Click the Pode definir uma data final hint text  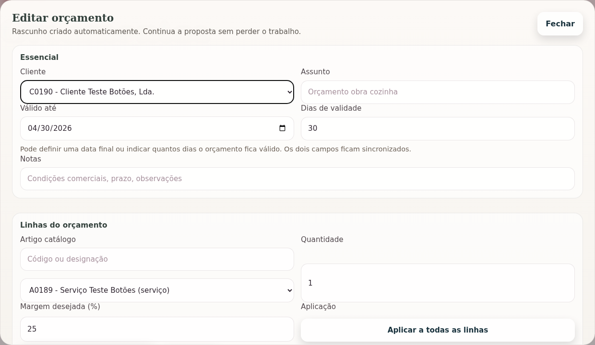click(x=215, y=149)
